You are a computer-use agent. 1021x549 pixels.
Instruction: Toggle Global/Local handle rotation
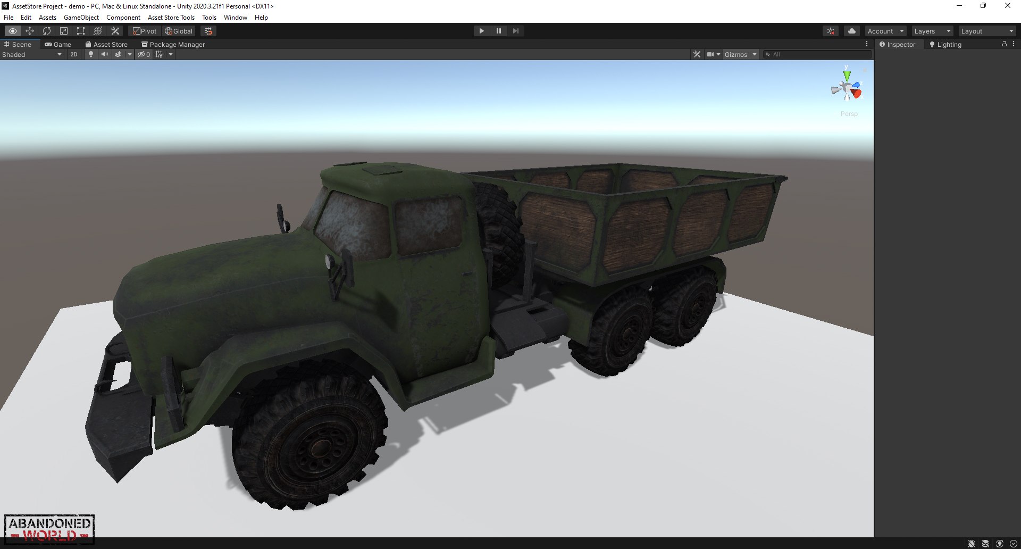coord(179,31)
